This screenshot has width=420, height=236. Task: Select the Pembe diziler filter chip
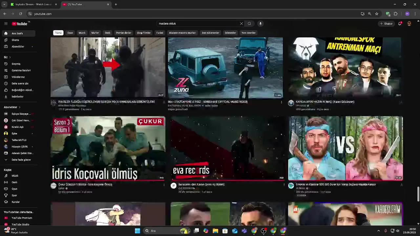[x=124, y=33]
